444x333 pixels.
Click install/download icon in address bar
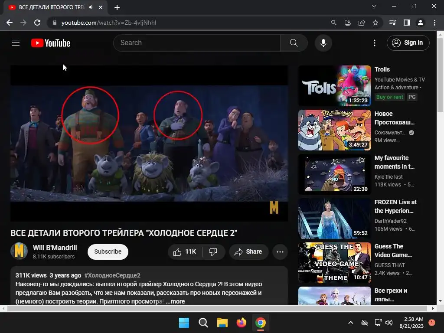point(348,23)
